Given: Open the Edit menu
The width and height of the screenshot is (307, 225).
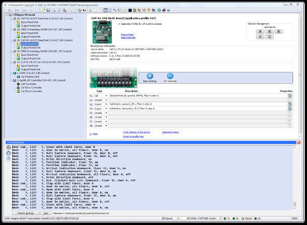Looking at the screenshot, I should tap(17, 10).
